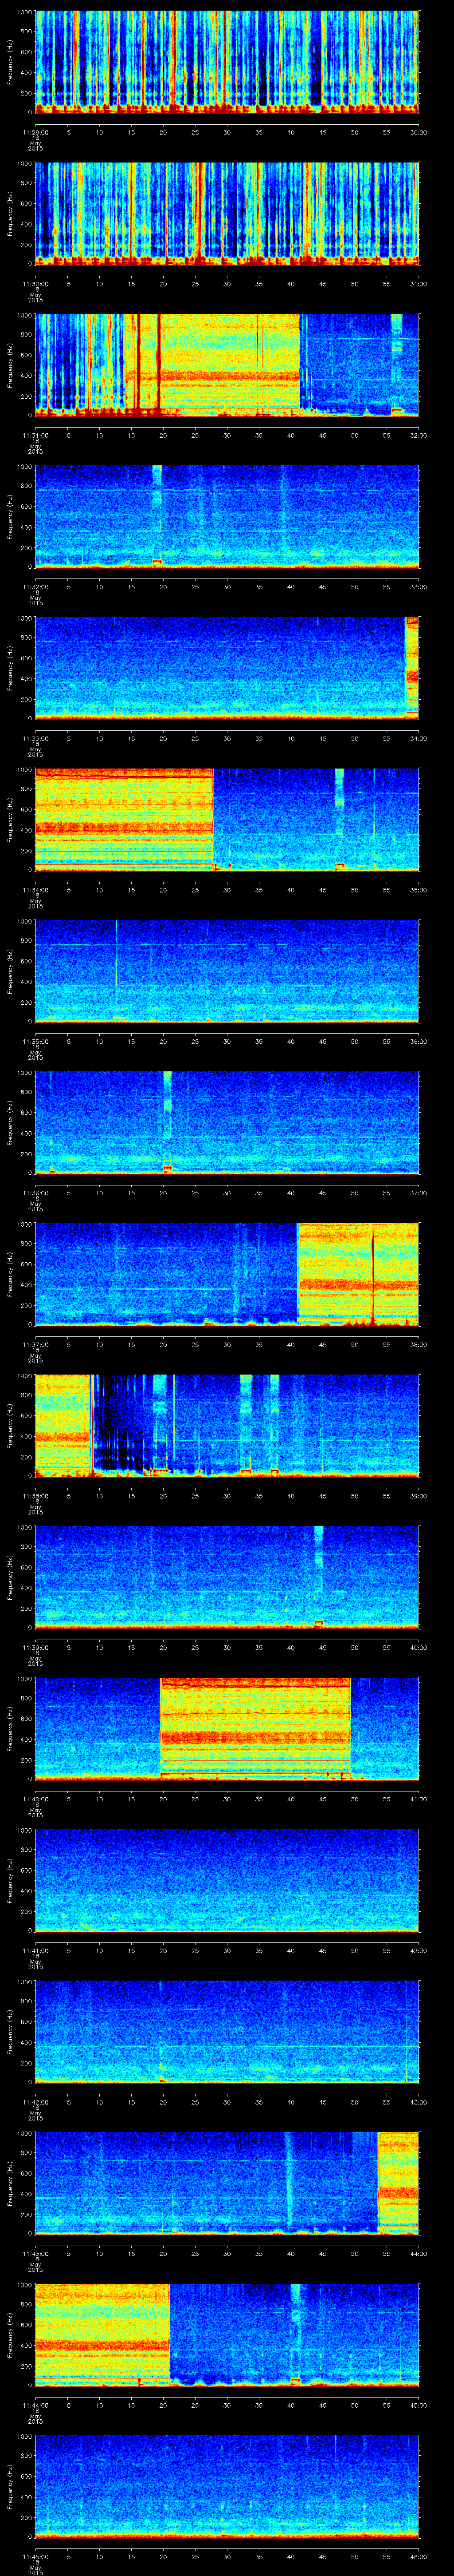Click the 11:40:00 start time label
The width and height of the screenshot is (454, 2576).
point(36,1798)
